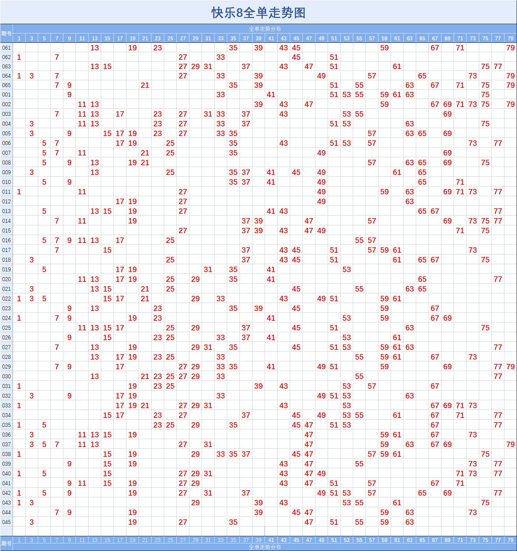Click the bottom 期号 footer cell

click(x=6, y=543)
